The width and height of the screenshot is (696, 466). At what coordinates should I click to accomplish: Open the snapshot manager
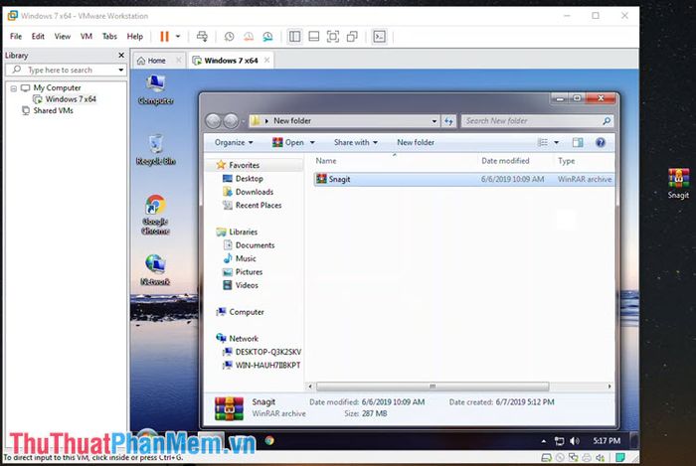(x=267, y=37)
